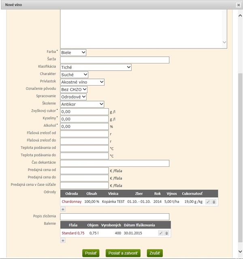Open the Chardonnay variety link

72,202
